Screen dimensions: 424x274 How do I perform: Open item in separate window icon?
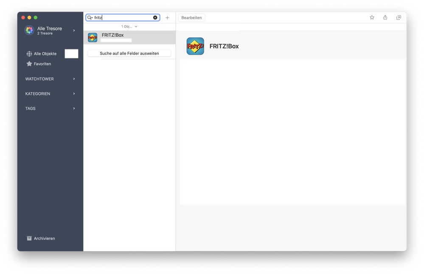coord(399,17)
